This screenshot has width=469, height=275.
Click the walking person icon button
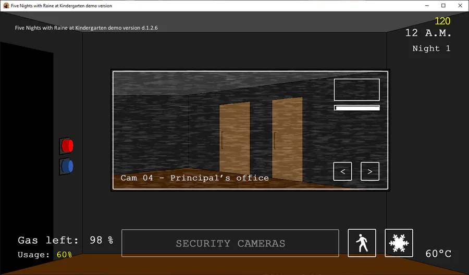pos(362,243)
